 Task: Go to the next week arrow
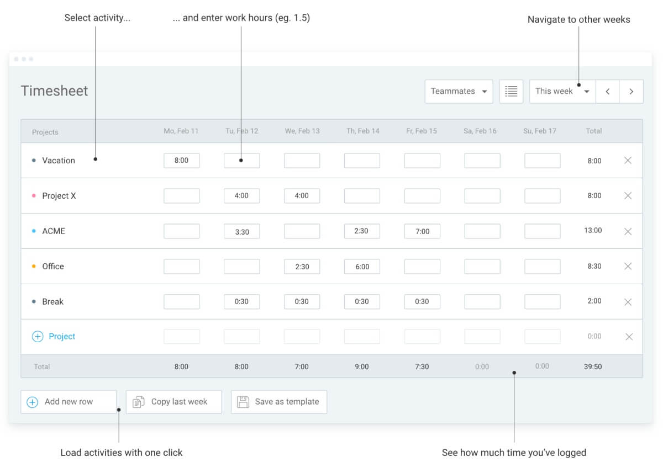631,92
